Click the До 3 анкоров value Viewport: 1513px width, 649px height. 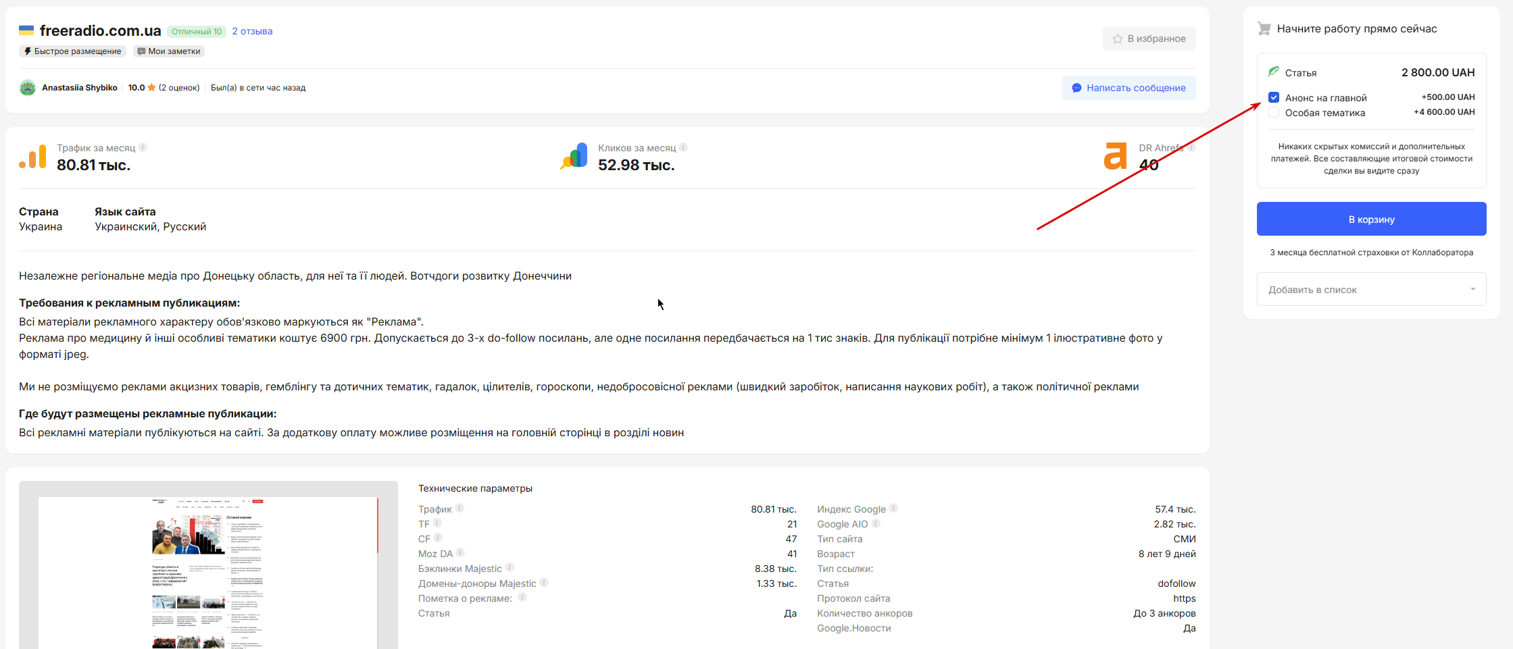(1164, 613)
